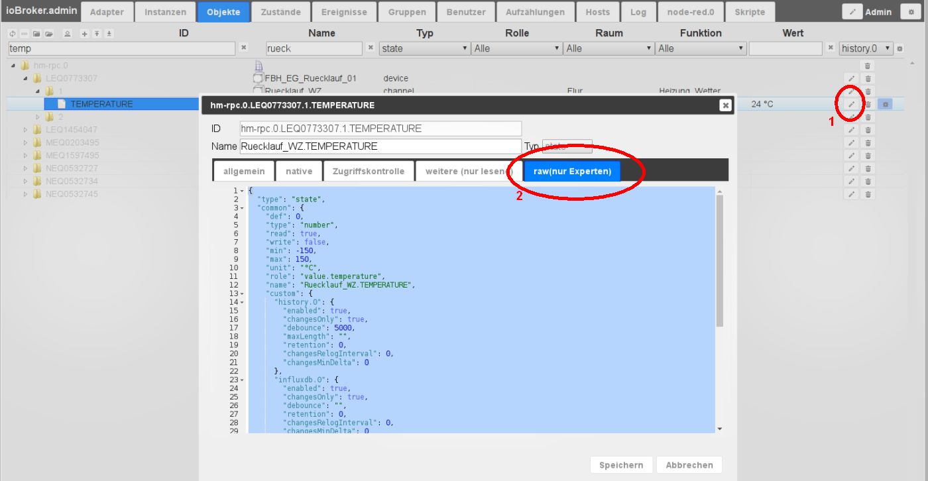
Task: Refresh the object tree
Action: coord(13,34)
